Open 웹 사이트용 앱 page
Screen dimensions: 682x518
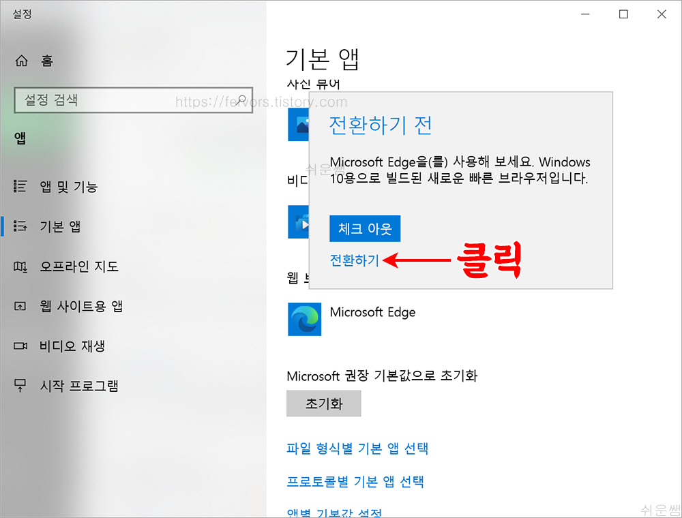[81, 306]
